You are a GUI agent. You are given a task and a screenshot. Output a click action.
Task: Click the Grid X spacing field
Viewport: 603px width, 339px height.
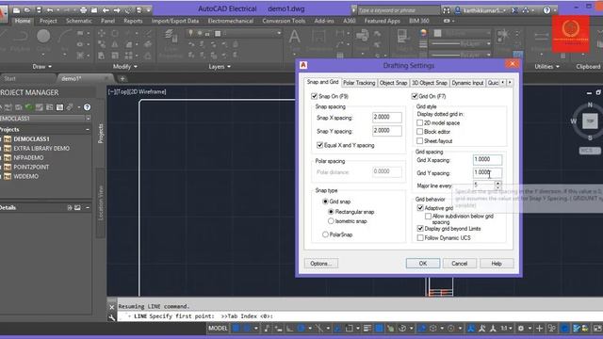click(x=487, y=159)
